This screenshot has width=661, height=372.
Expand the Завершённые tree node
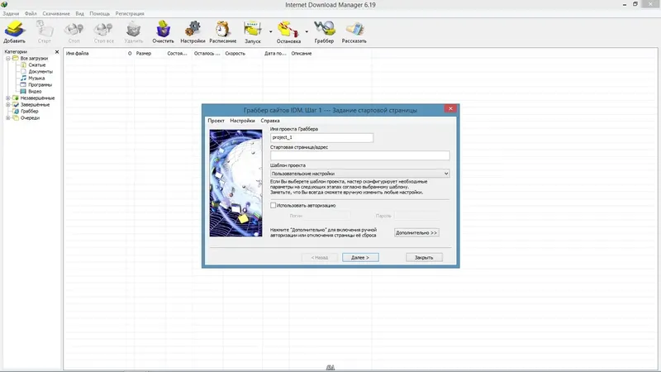click(7, 105)
